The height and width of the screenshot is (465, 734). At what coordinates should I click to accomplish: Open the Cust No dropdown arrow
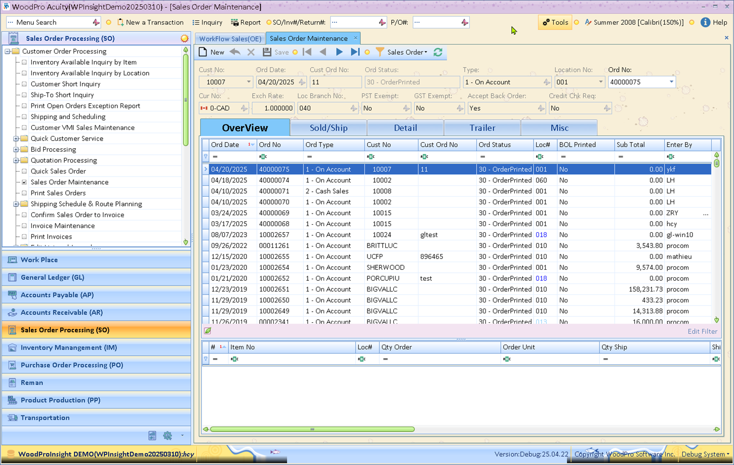click(248, 82)
